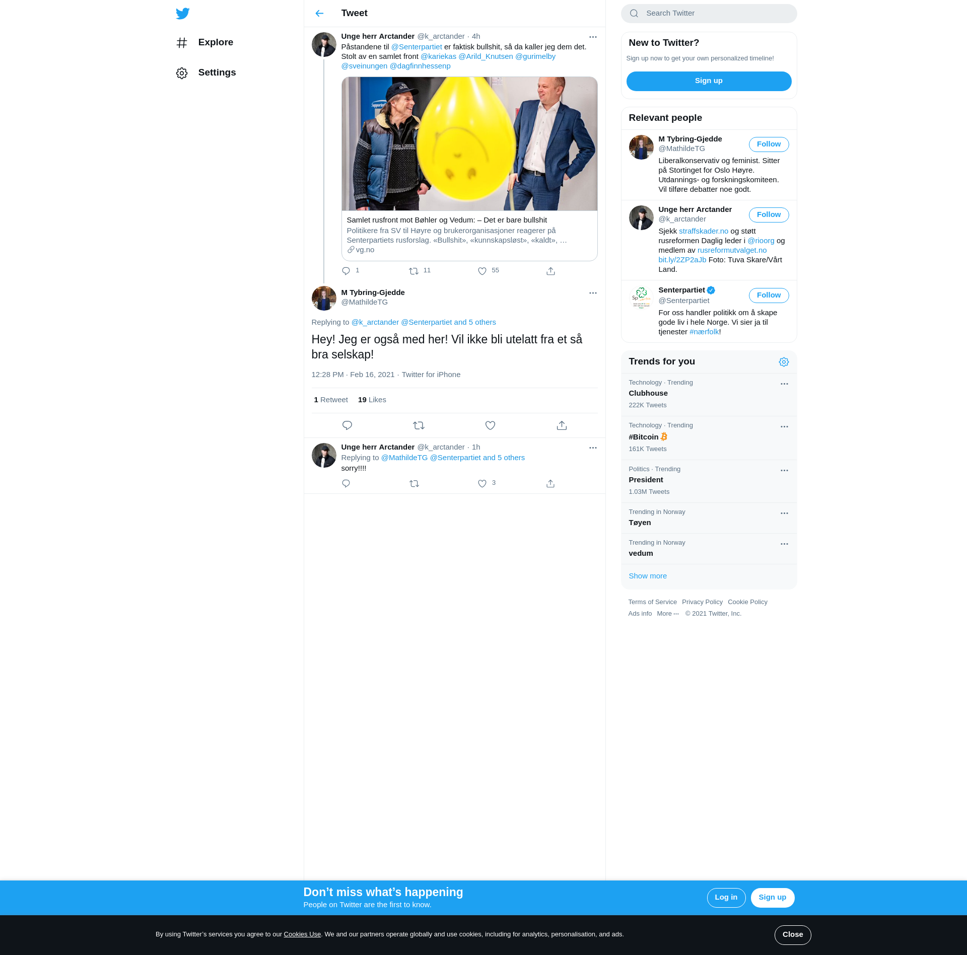Image resolution: width=967 pixels, height=955 pixels.
Task: Open Terms of Service footer link
Action: 652,602
